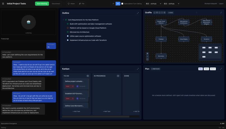Click the + EDGE button in Graffle

170,13
